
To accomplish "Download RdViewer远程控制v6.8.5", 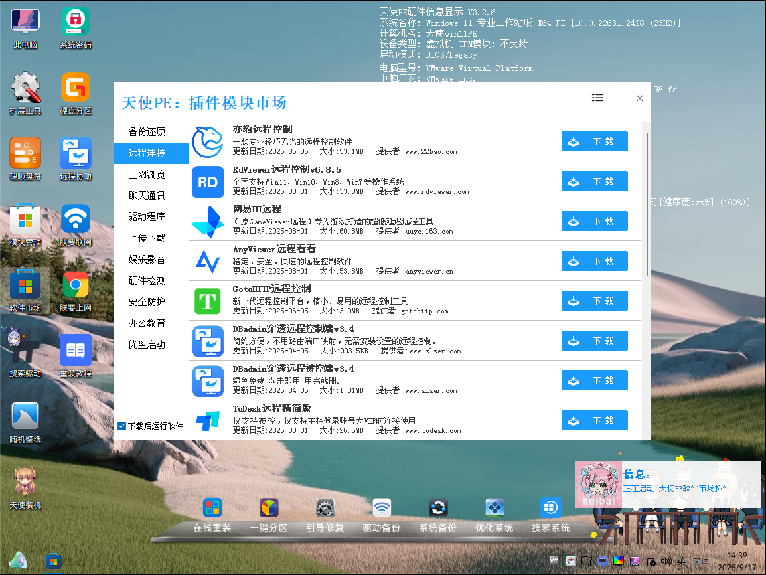I will [x=595, y=181].
